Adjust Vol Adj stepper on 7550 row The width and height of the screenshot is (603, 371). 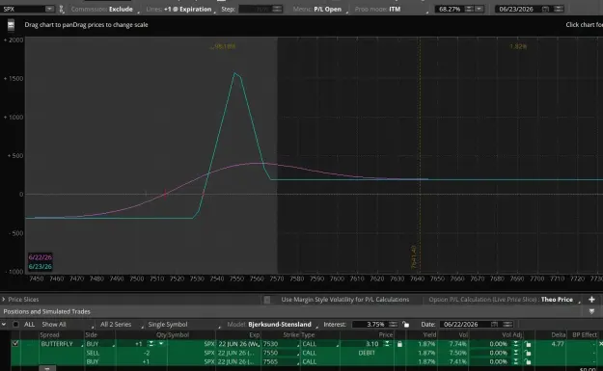pyautogui.click(x=516, y=353)
